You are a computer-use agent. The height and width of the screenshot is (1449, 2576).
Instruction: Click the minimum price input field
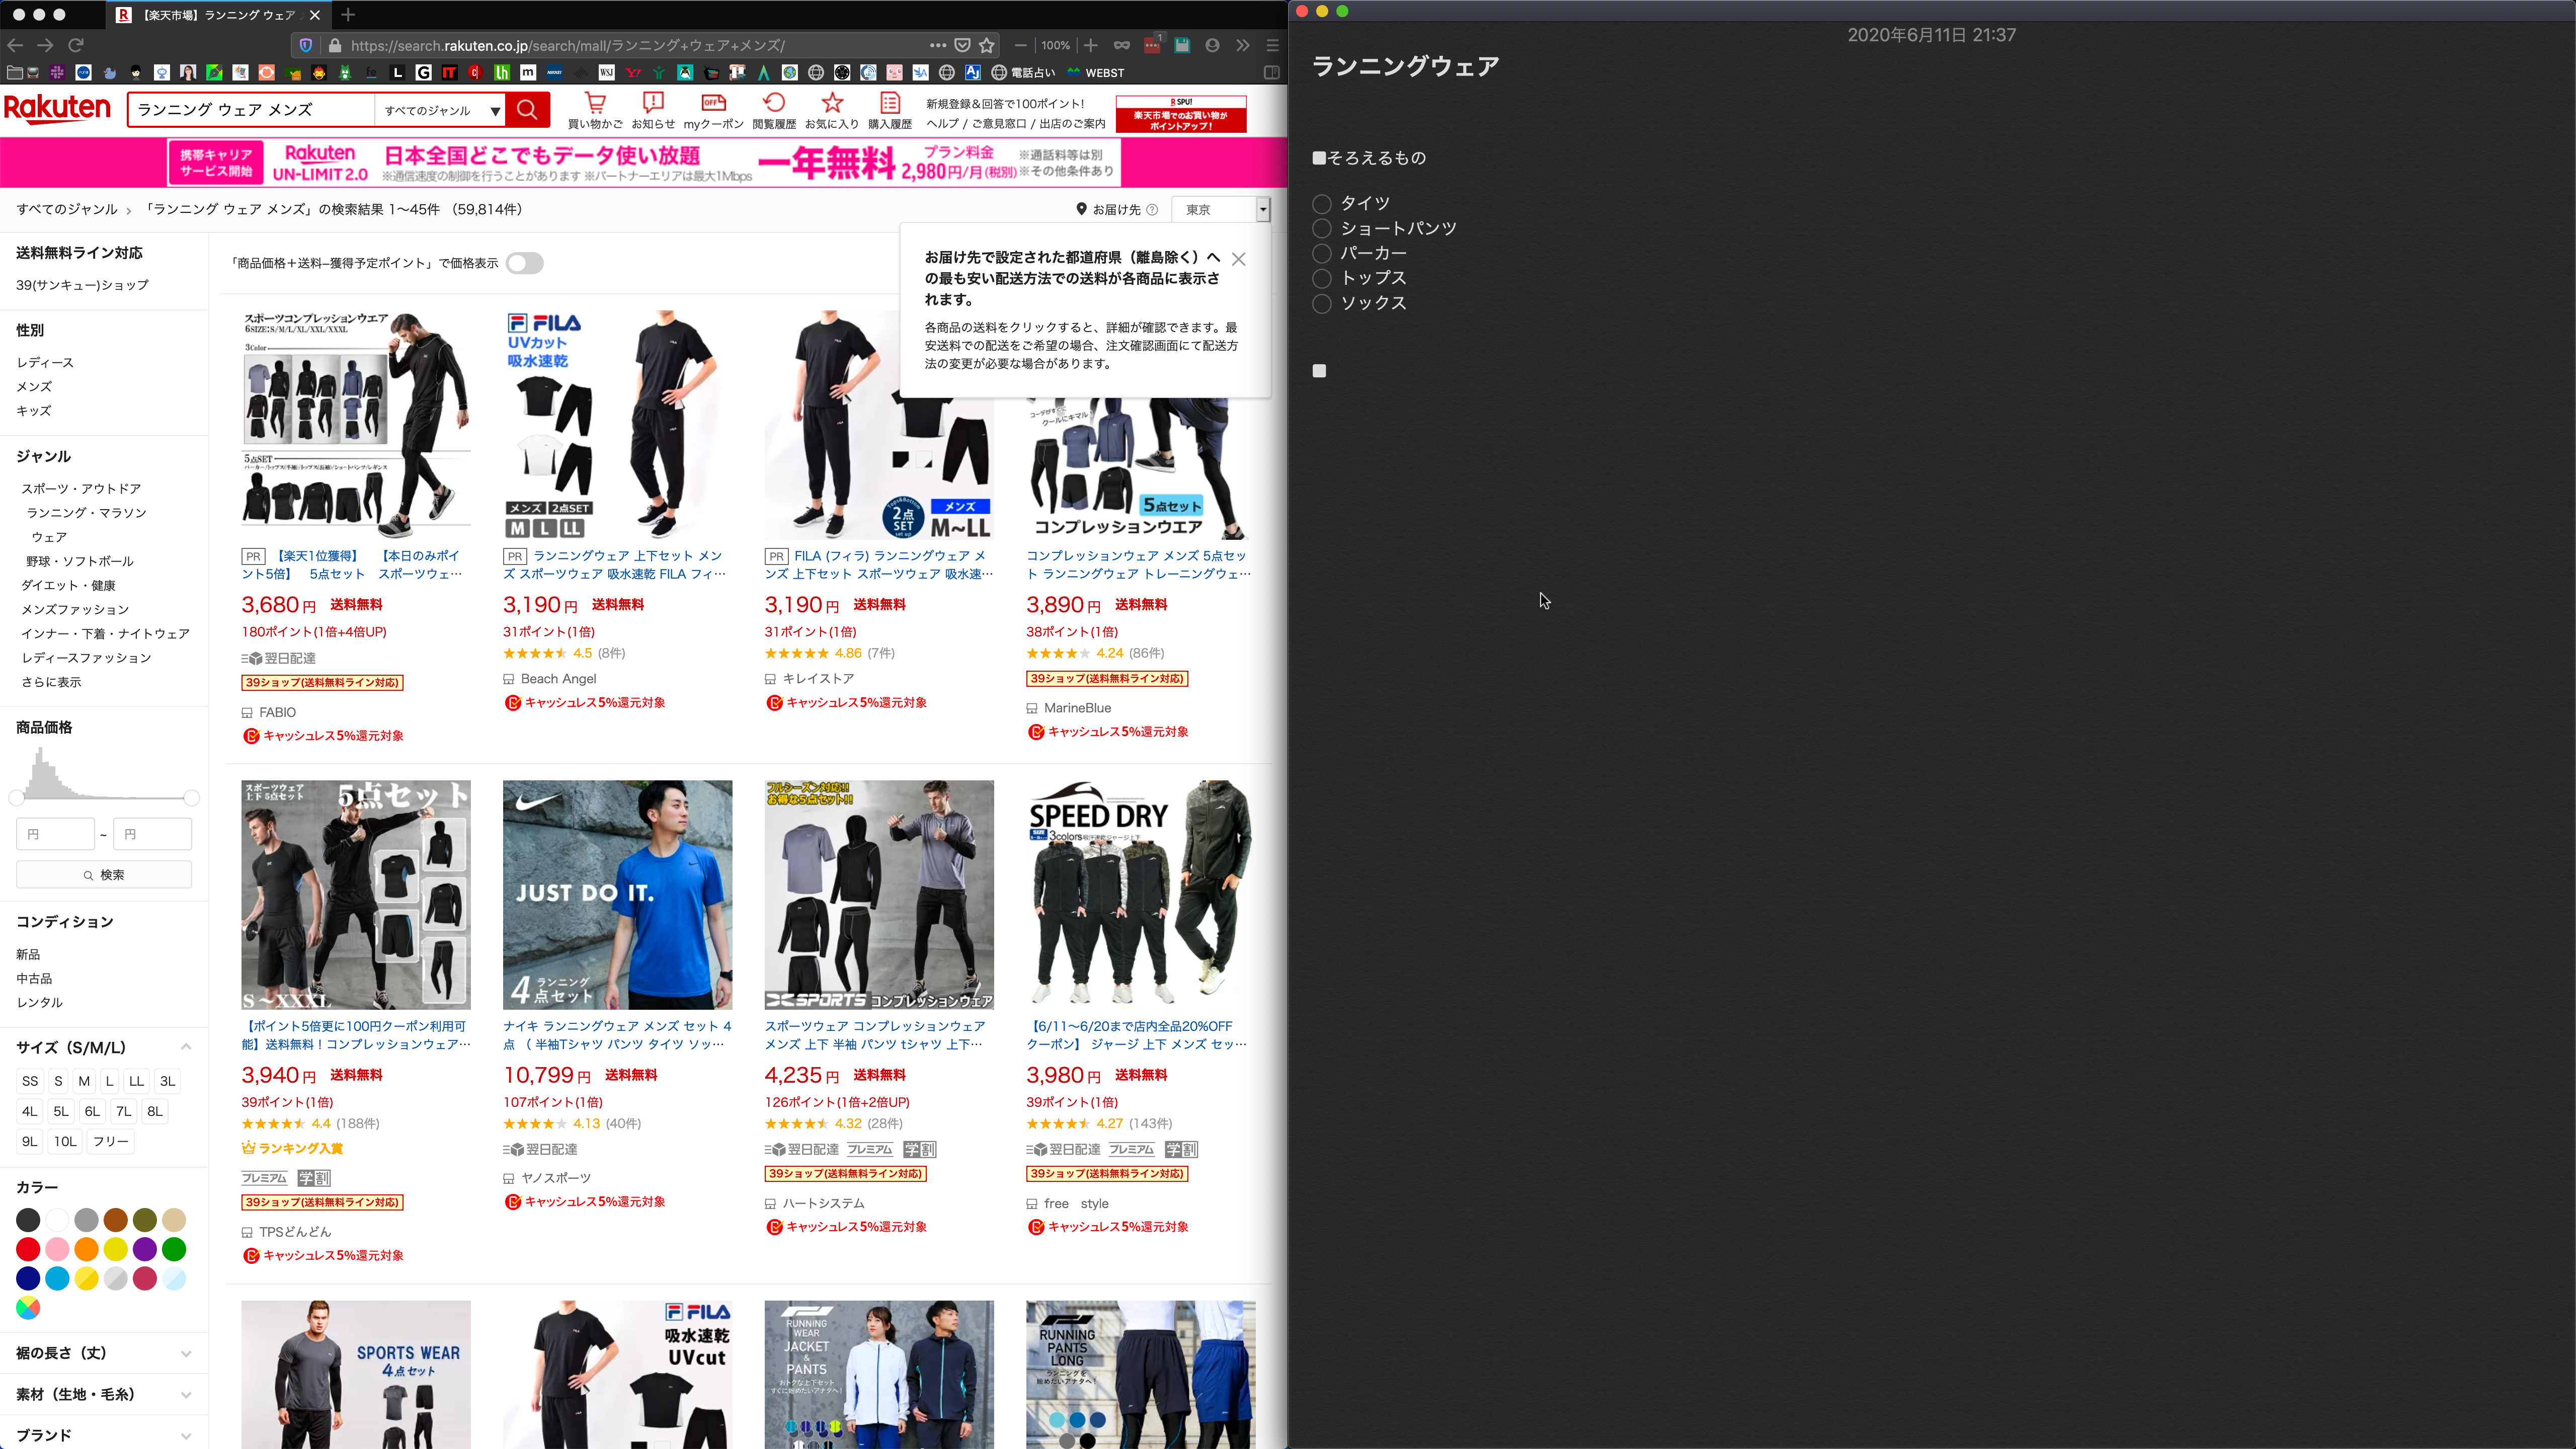55,834
